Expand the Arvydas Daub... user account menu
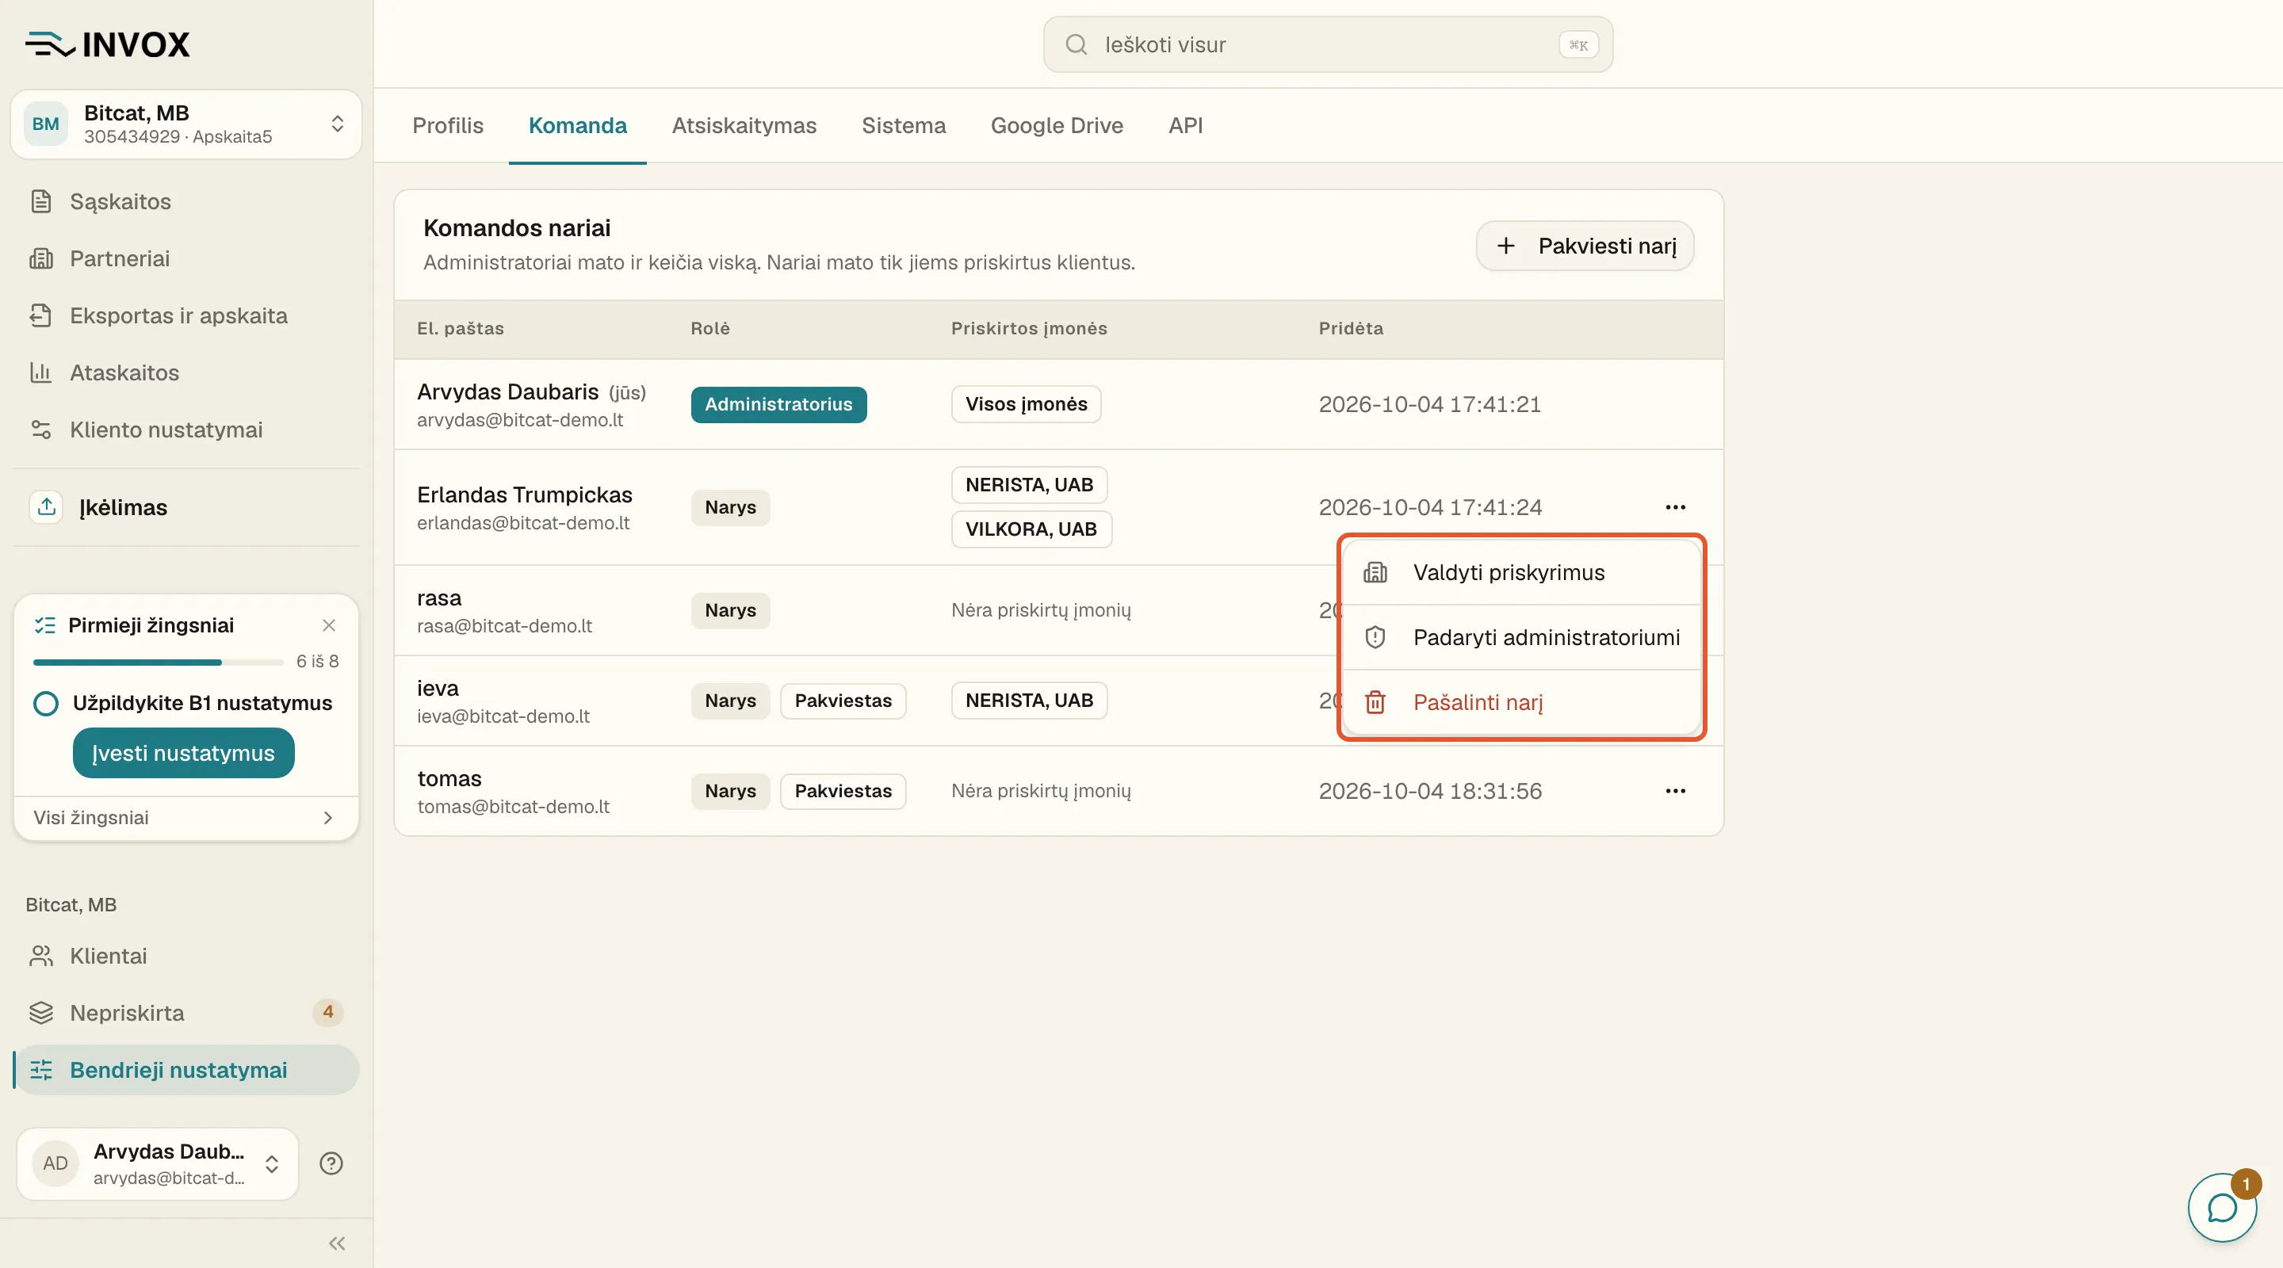The height and width of the screenshot is (1268, 2283). pos(158,1163)
